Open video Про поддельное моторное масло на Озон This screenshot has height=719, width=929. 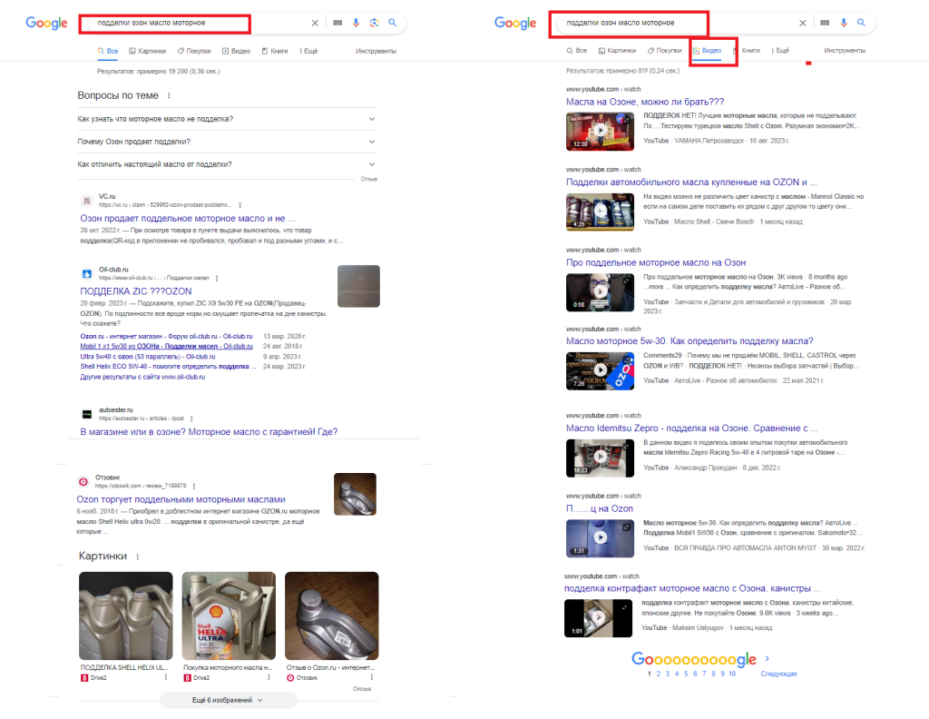click(x=656, y=262)
